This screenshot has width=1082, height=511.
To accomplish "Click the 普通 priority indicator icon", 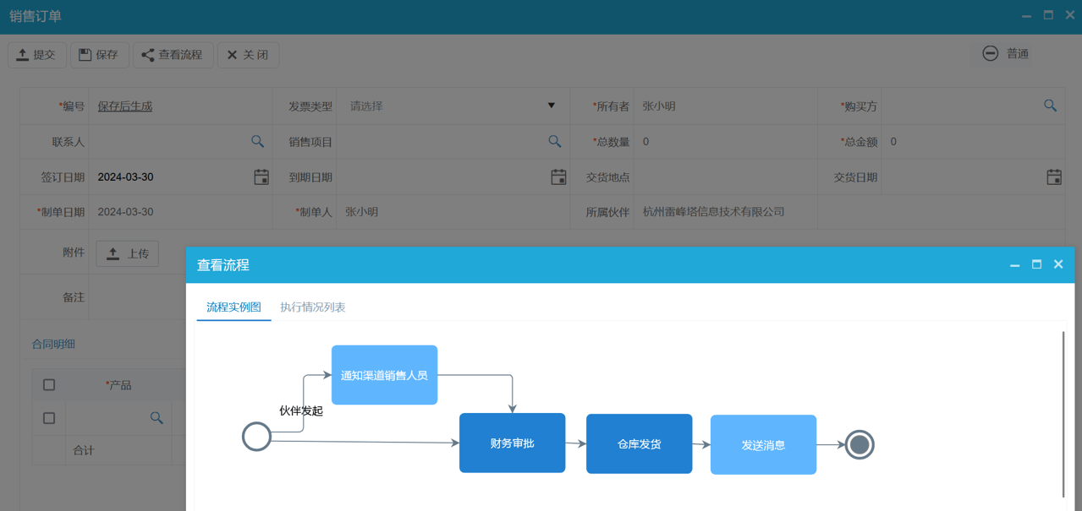I will [990, 52].
